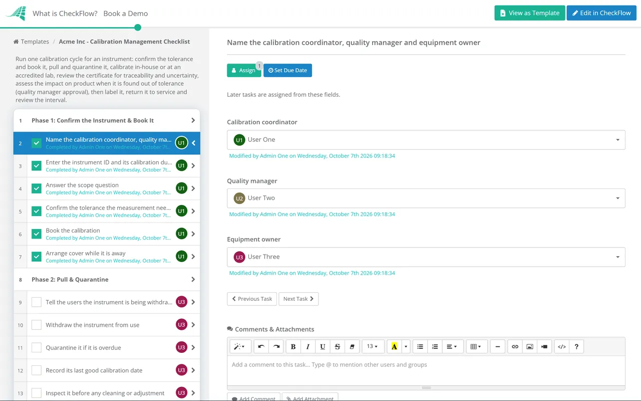The width and height of the screenshot is (641, 401).
Task: Open 'Phase 1: Confirm the Instrument & Book It' header
Action: click(107, 120)
